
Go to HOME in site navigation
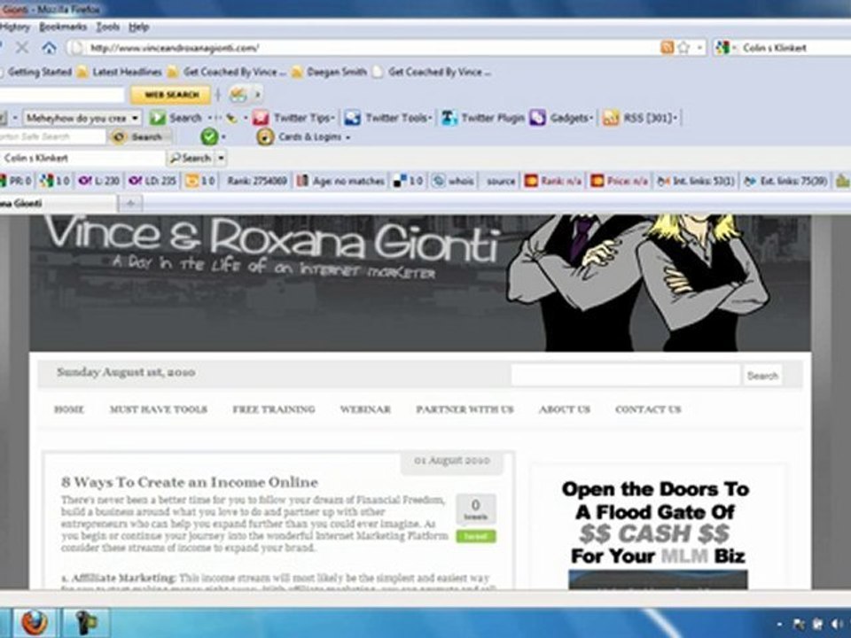69,409
